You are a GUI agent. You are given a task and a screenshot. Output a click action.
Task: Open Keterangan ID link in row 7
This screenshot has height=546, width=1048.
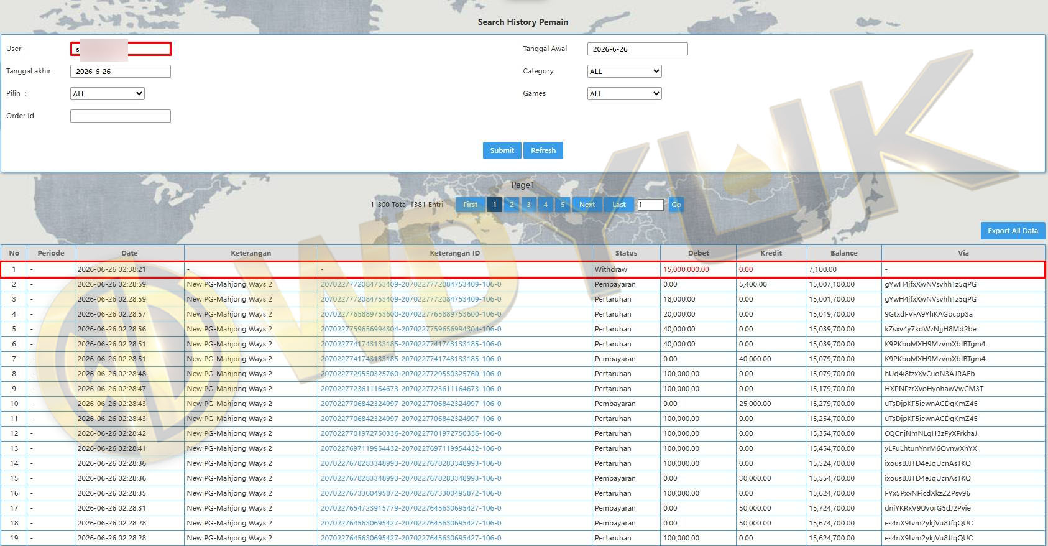(411, 359)
